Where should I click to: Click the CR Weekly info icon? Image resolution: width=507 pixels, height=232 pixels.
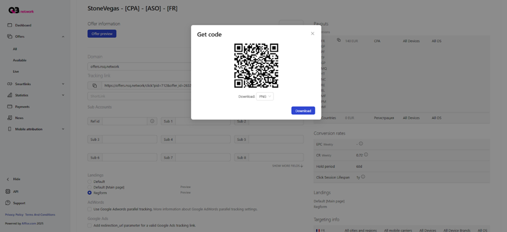coord(366,155)
